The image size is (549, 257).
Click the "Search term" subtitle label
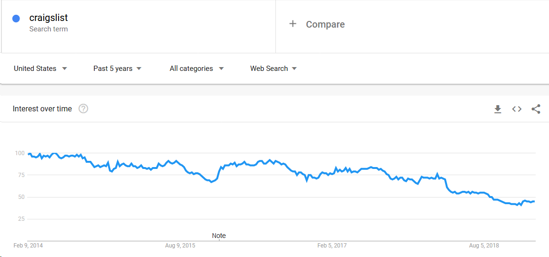click(49, 29)
